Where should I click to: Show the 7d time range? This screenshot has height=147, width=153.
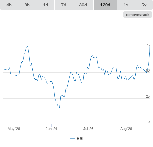point(64,5)
